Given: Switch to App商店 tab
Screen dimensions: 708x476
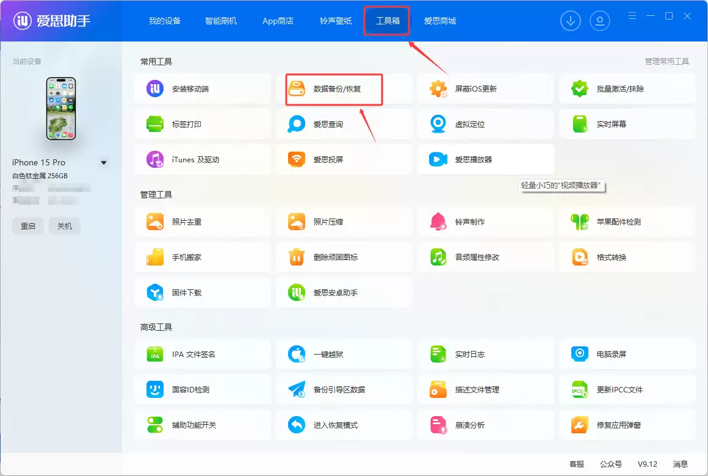Looking at the screenshot, I should (x=278, y=21).
